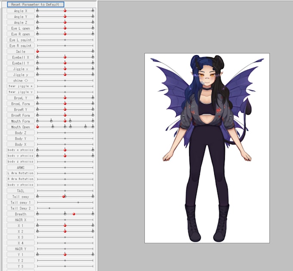Select the TAIL parameter label
Viewport: 293px width, 271px height.
(x=21, y=191)
